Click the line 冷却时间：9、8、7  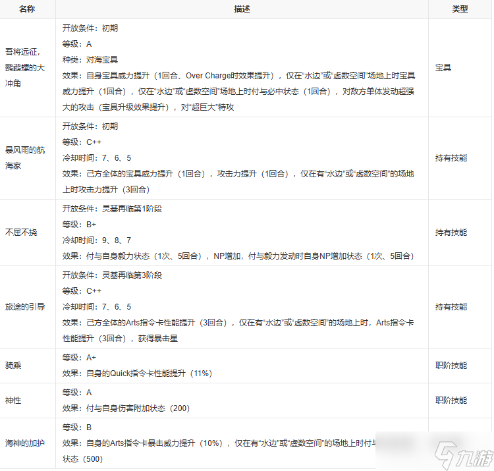click(x=96, y=240)
